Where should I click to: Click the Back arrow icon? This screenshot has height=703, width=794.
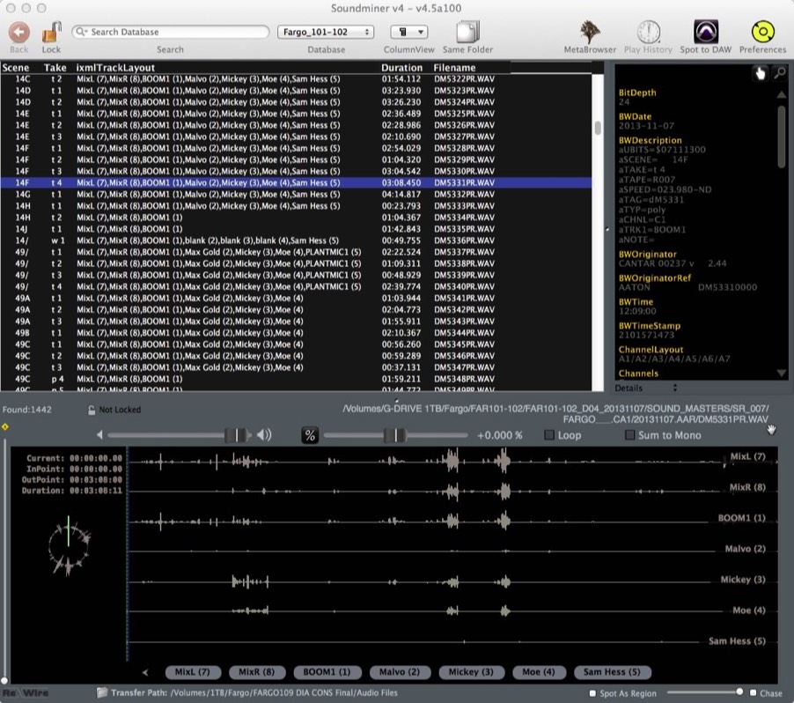click(x=18, y=33)
